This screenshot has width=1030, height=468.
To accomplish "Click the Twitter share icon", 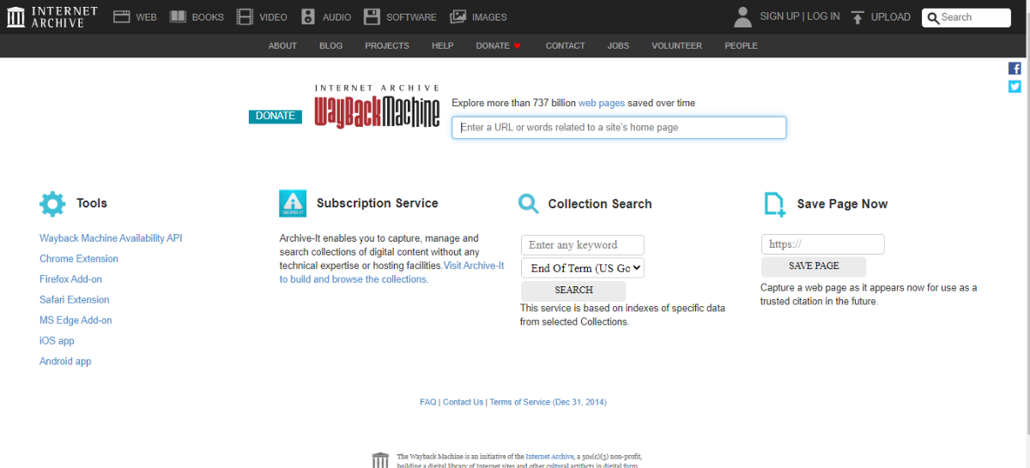I will [x=1015, y=87].
